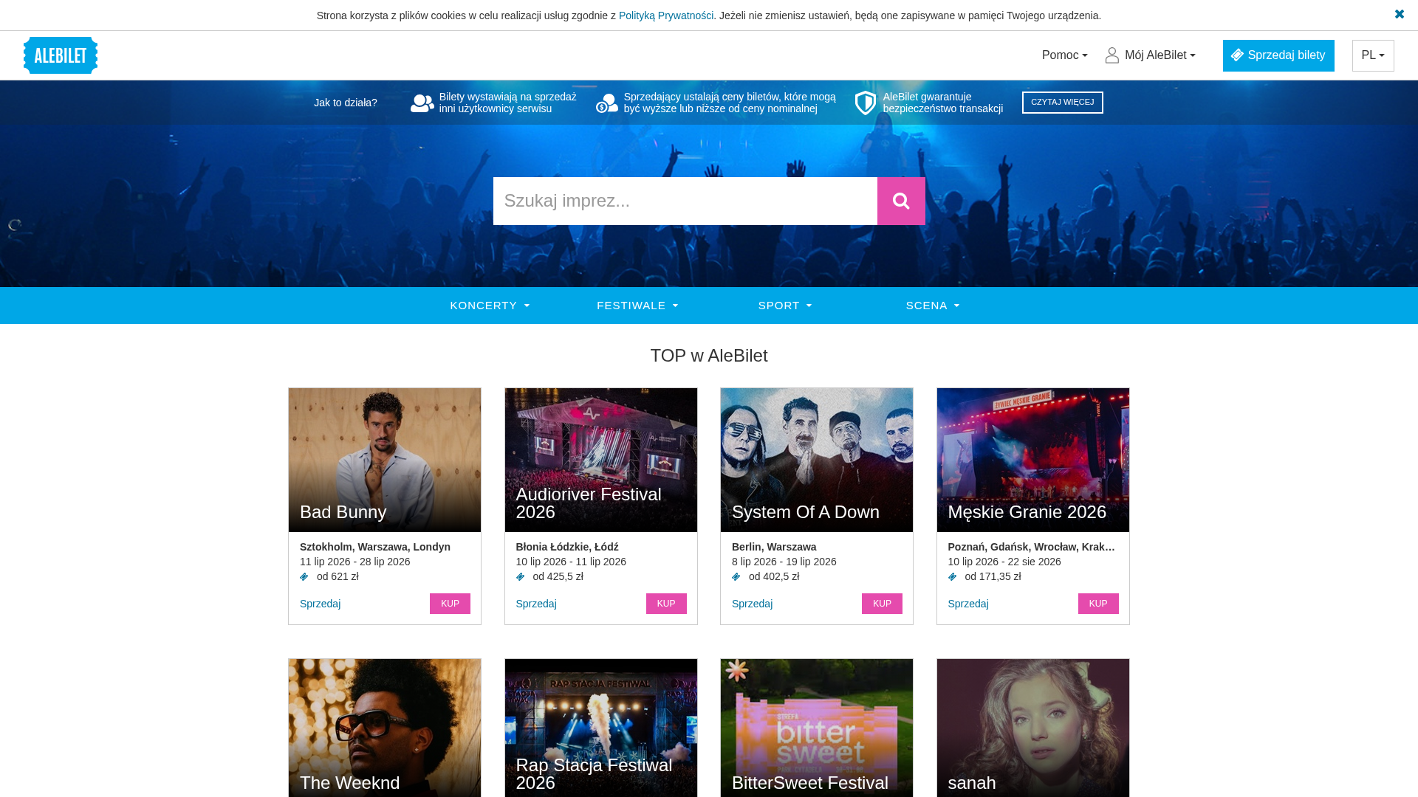Close the cookie notice banner
Screen dimensions: 1418x797
(x=1399, y=15)
